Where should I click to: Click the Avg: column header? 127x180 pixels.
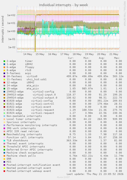(x=102, y=58)
